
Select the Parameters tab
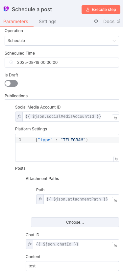click(16, 22)
